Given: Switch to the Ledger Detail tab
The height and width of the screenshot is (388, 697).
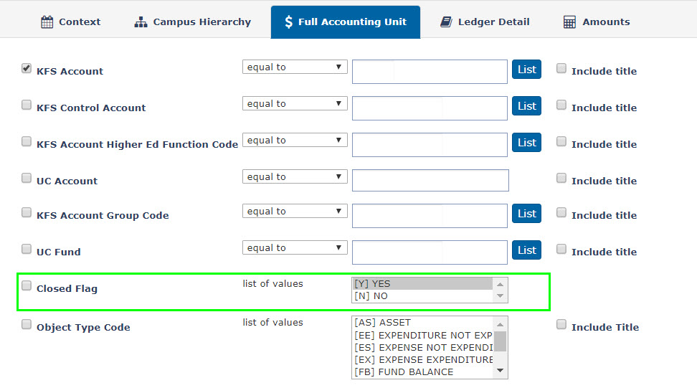Looking at the screenshot, I should (x=485, y=22).
